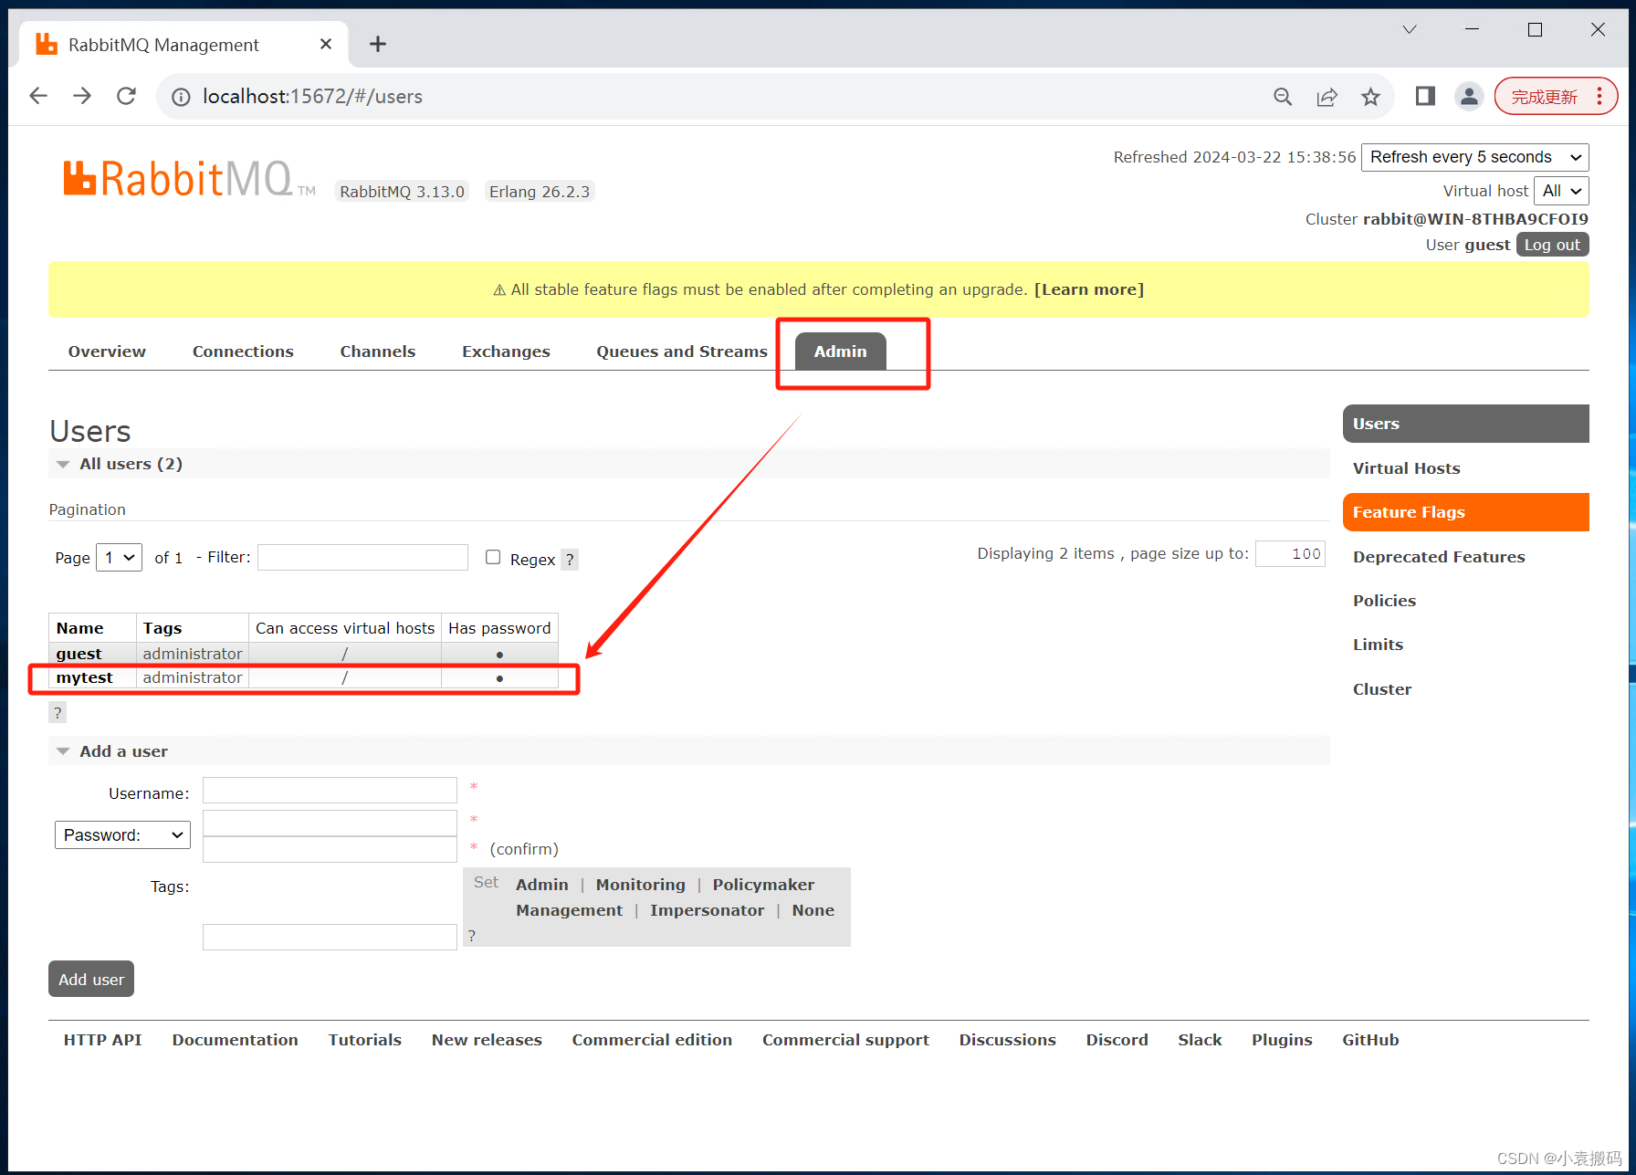Viewport: 1636px width, 1175px height.
Task: Open help below the users table
Action: click(58, 713)
